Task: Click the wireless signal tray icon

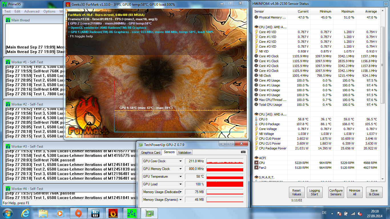Action: (x=353, y=213)
